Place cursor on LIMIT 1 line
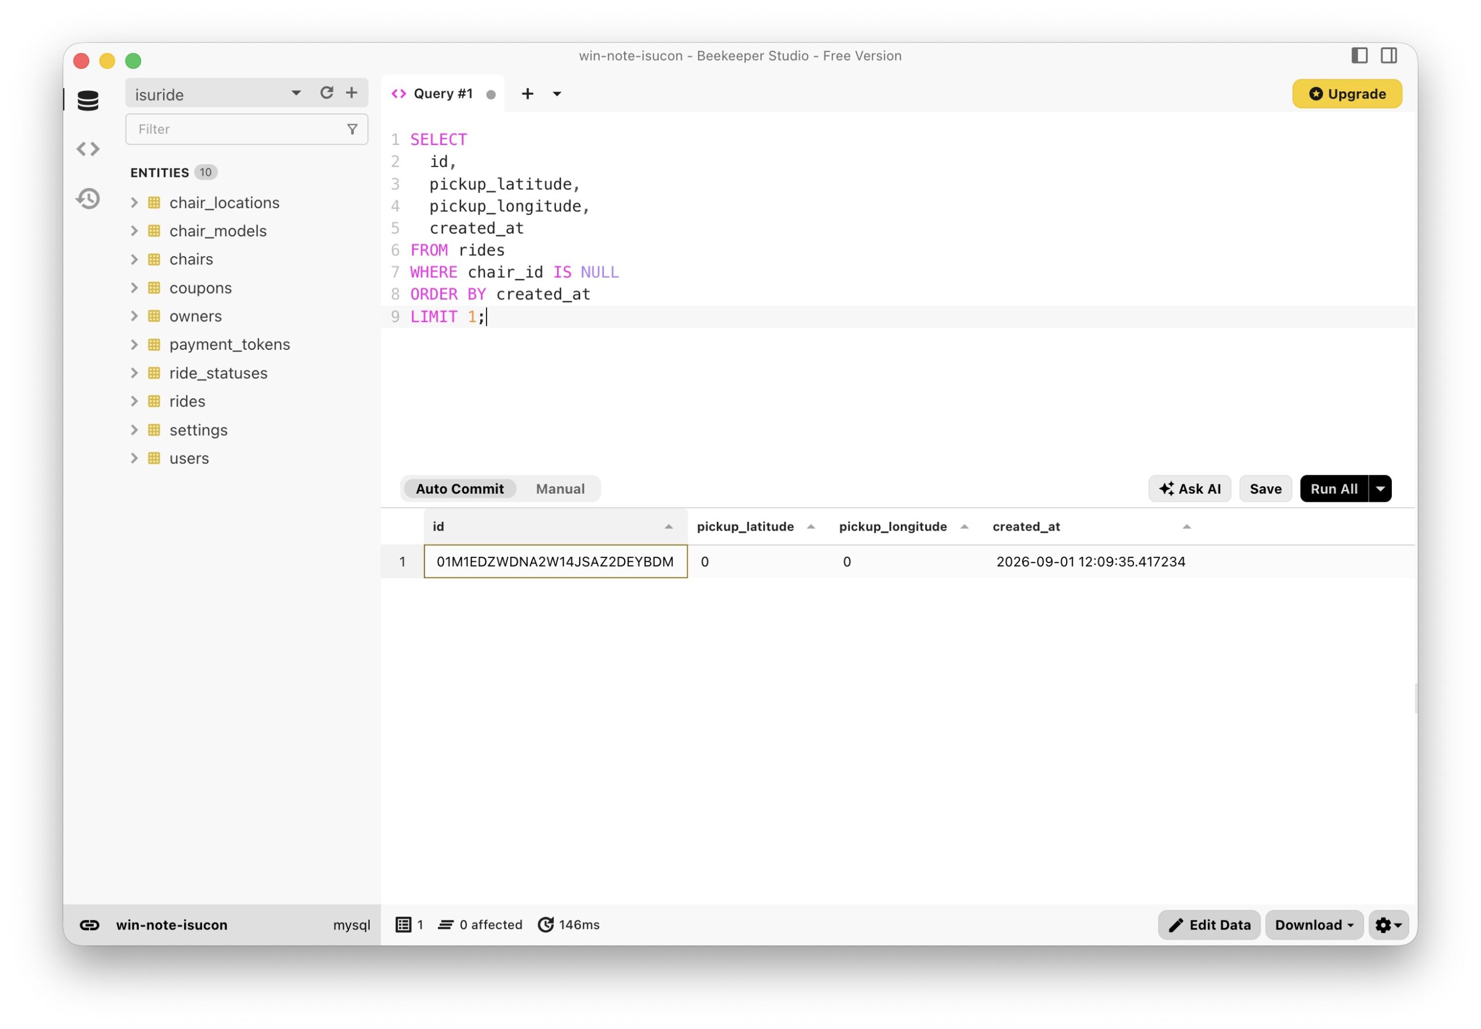Screen dimensions: 1481x1029 click(x=898, y=317)
